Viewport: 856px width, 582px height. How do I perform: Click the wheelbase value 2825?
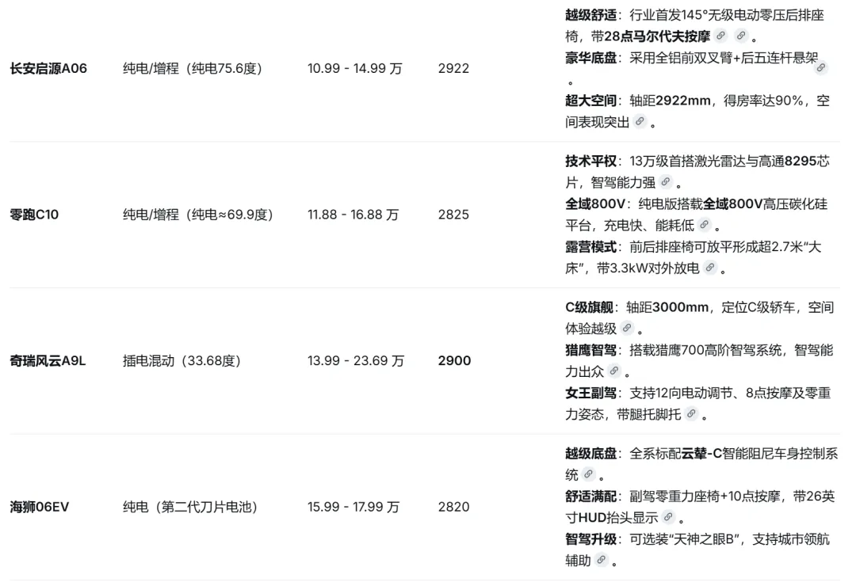coord(453,215)
